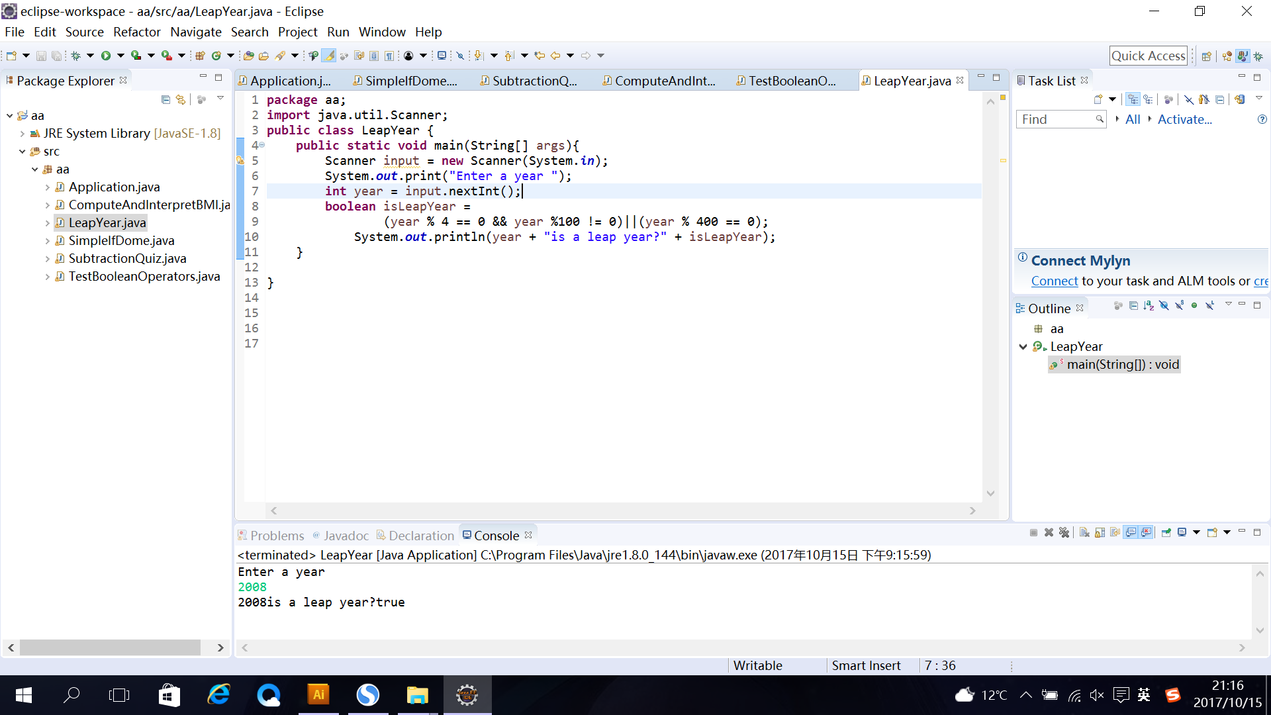Open File Explorer from the taskbar

pos(418,695)
